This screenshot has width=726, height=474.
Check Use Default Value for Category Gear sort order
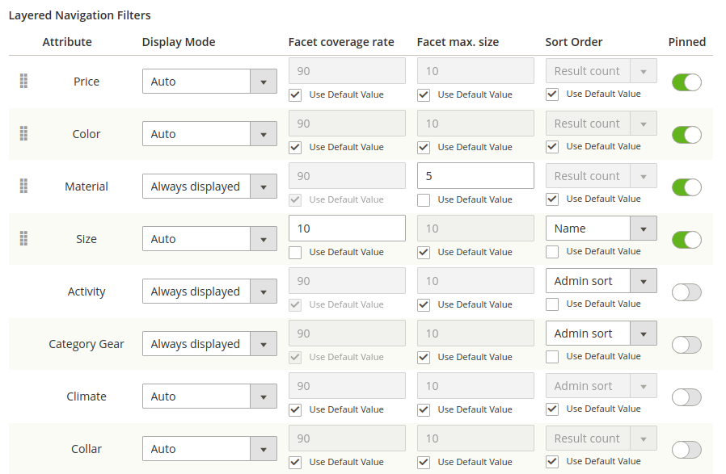pyautogui.click(x=553, y=357)
